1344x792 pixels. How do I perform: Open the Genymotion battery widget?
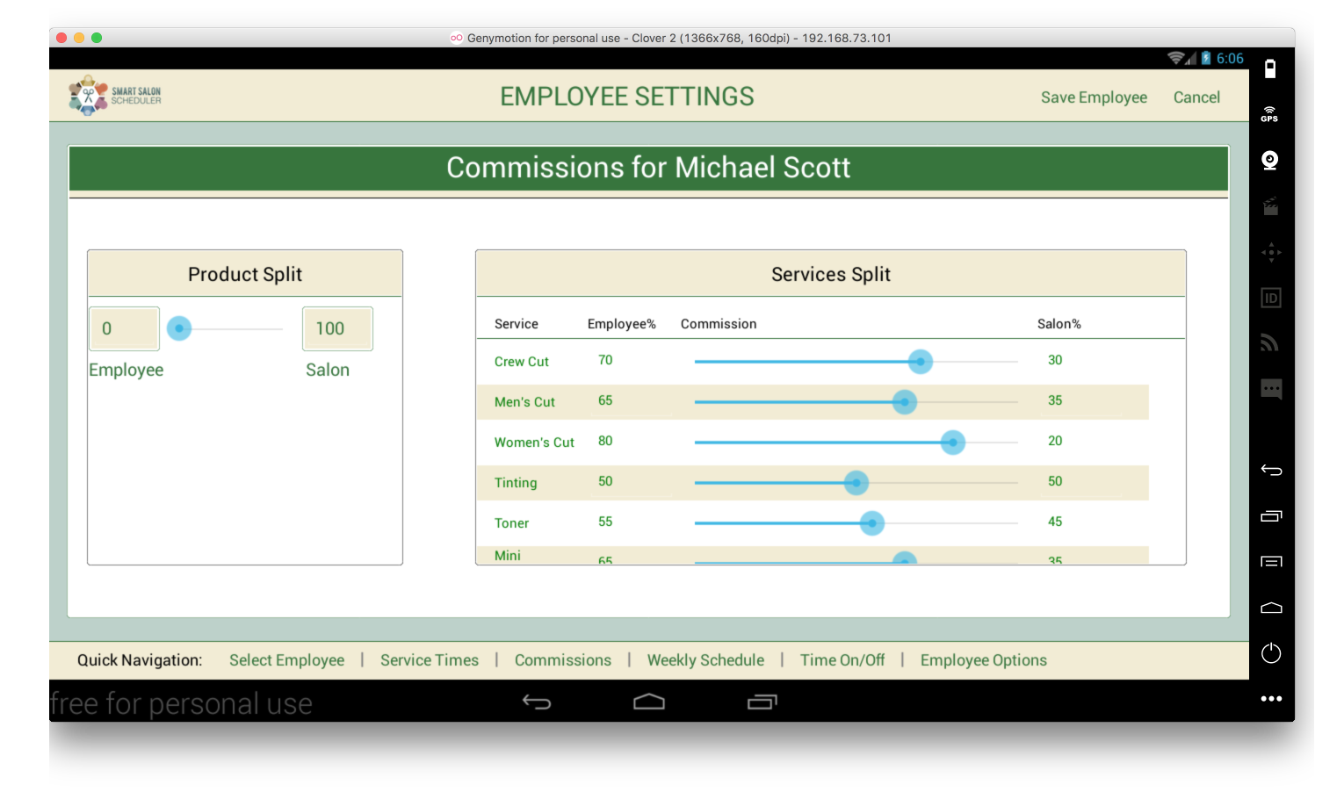(x=1270, y=68)
